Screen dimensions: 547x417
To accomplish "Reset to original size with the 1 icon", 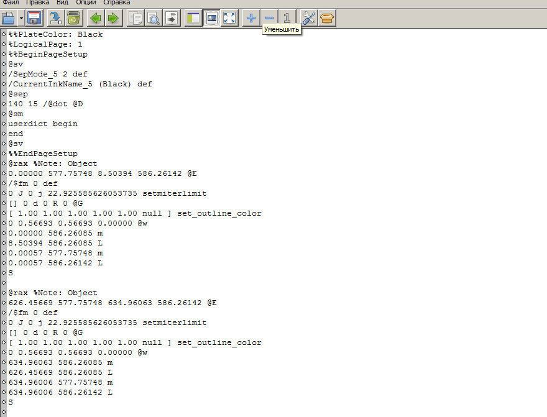I will (x=287, y=18).
